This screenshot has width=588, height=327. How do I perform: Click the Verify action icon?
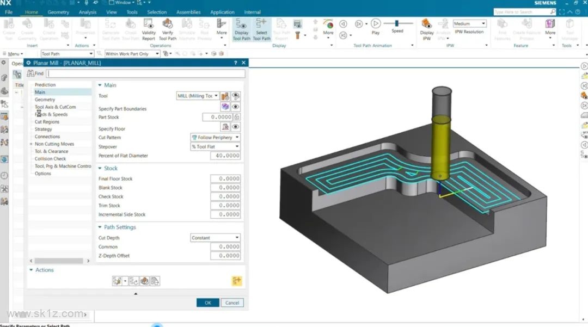144,281
